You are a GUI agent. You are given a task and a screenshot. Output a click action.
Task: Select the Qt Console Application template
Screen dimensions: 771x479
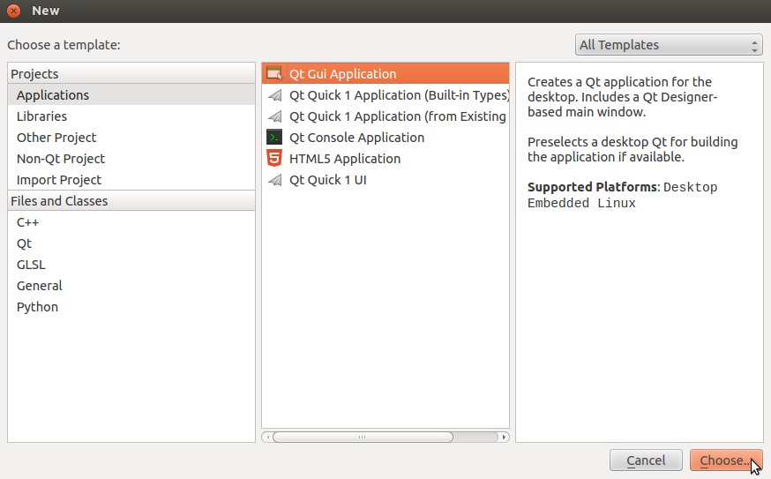click(x=385, y=138)
